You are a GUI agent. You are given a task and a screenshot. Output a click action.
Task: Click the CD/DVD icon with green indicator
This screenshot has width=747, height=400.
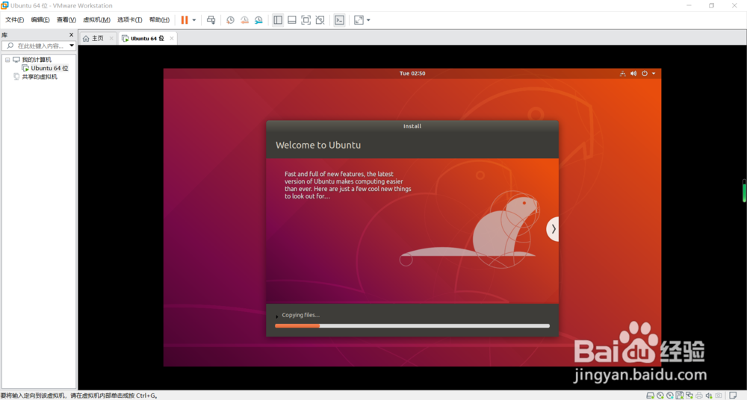pos(660,396)
